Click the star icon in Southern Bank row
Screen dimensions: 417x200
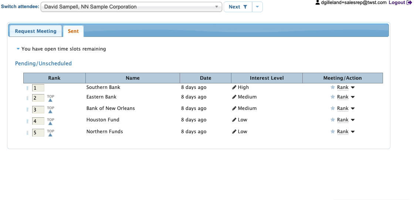(333, 87)
